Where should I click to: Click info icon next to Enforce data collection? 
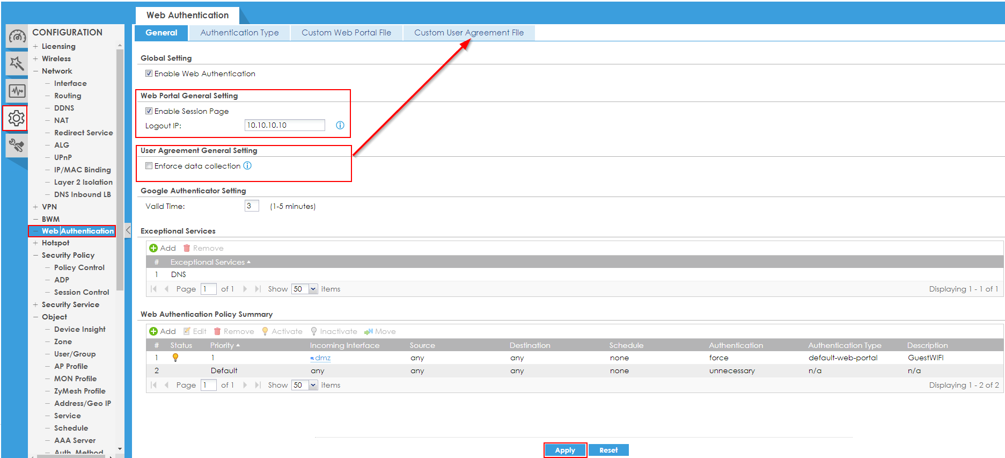pyautogui.click(x=247, y=165)
